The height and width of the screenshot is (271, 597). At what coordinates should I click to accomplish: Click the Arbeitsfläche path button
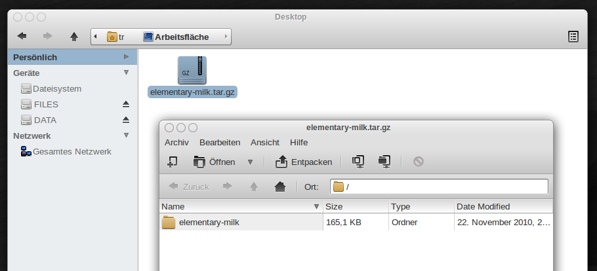point(176,37)
